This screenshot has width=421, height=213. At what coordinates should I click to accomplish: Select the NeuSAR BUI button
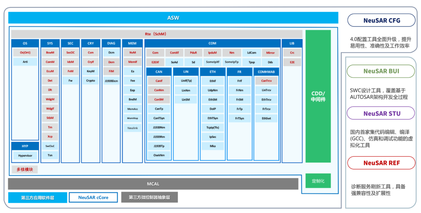382,71
